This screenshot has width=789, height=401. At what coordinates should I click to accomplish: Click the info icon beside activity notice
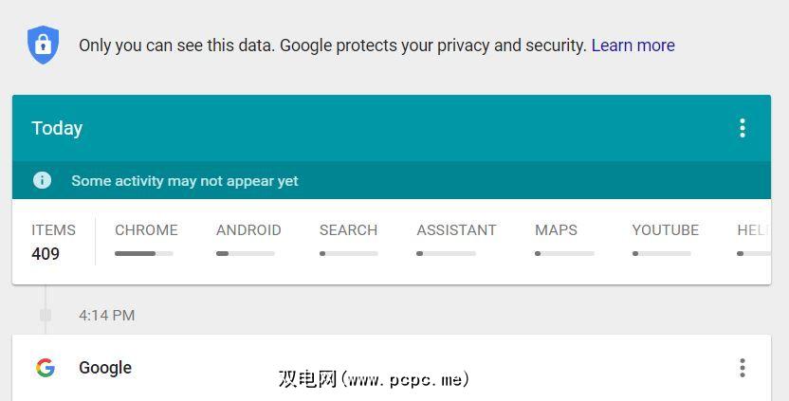coord(42,180)
